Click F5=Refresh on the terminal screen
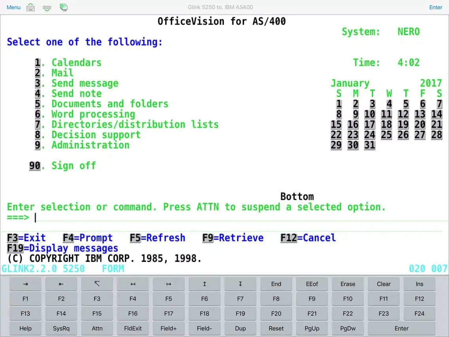 (157, 238)
